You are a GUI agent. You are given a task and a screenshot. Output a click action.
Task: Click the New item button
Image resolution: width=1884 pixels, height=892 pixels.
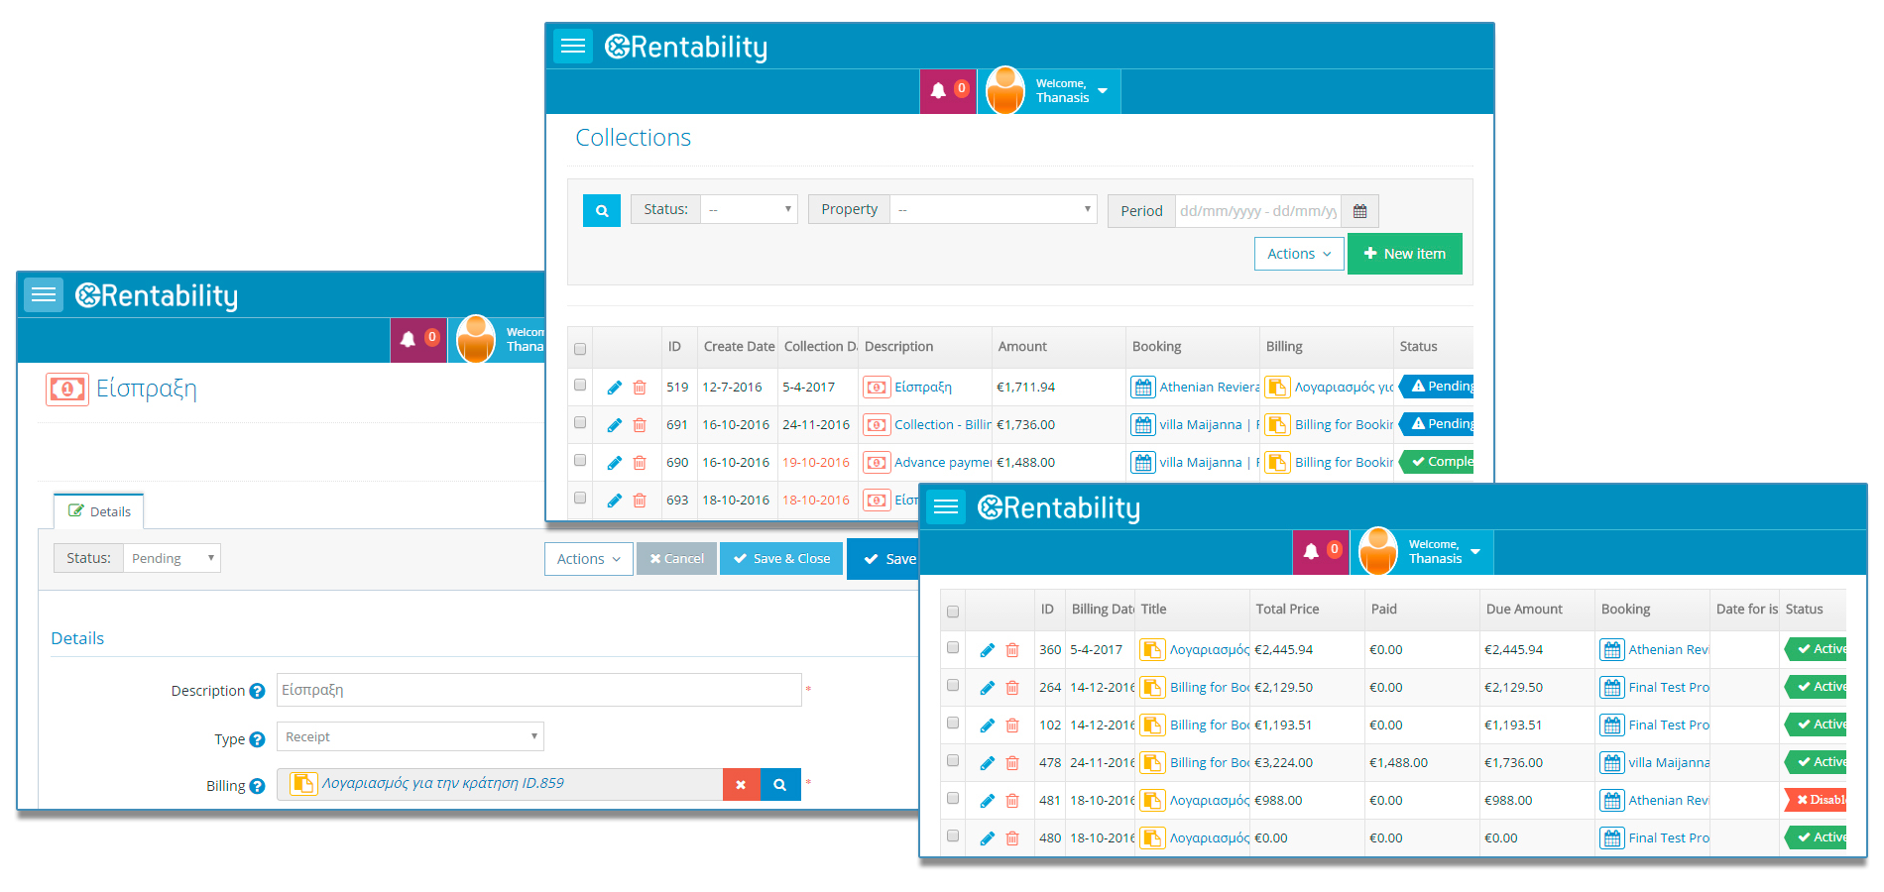click(1404, 254)
